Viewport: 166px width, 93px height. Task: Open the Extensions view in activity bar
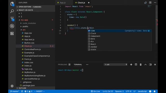click(12, 33)
